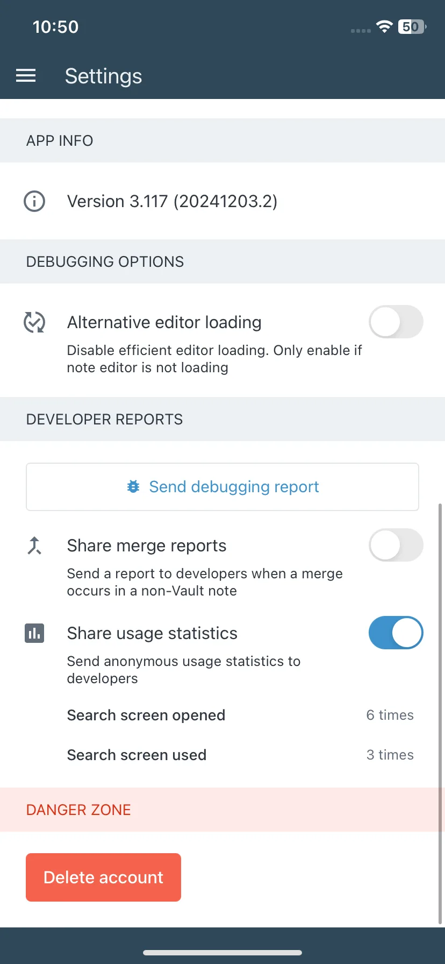The image size is (445, 964).
Task: Disable Share usage statistics switch
Action: pyautogui.click(x=396, y=633)
